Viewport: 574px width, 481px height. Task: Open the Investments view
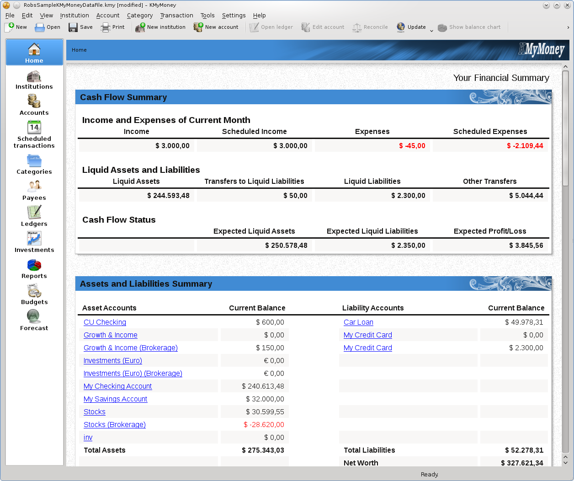pos(34,242)
